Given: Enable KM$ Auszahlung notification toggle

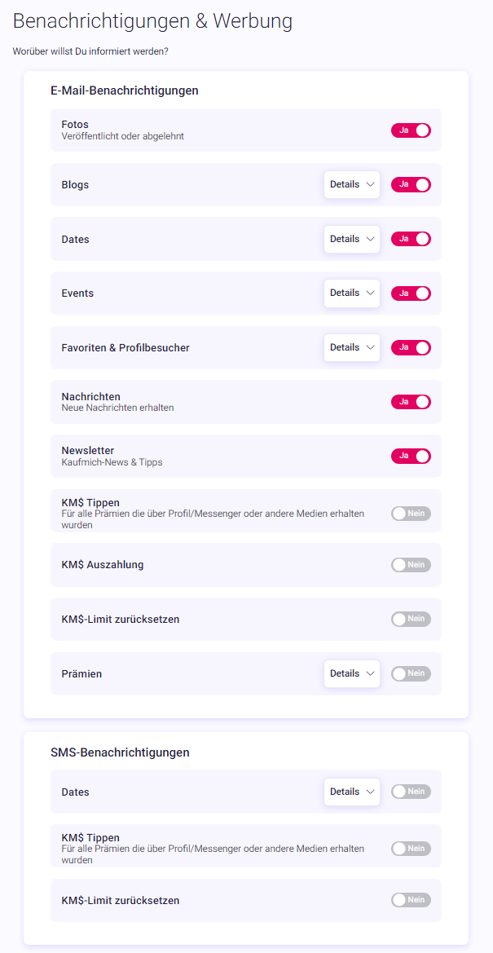Looking at the screenshot, I should (411, 565).
